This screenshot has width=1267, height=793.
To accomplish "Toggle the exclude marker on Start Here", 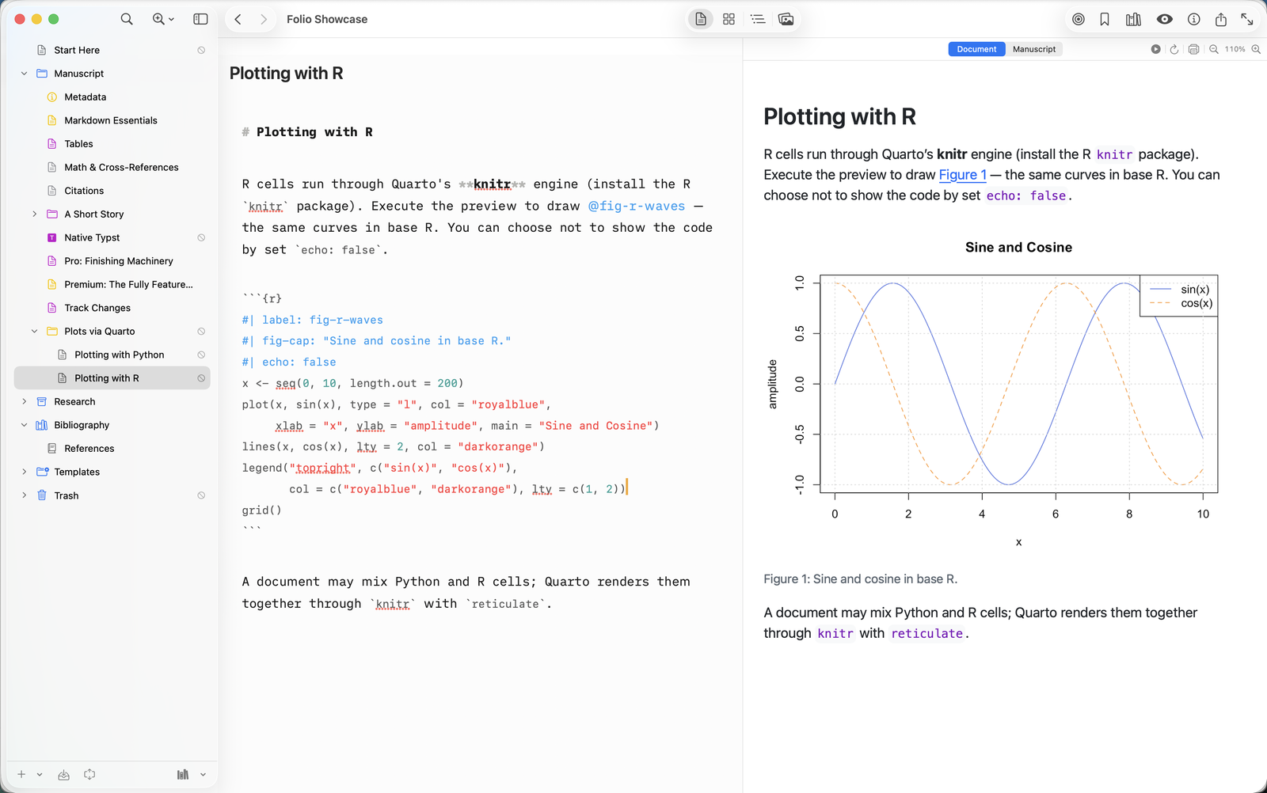I will [201, 50].
